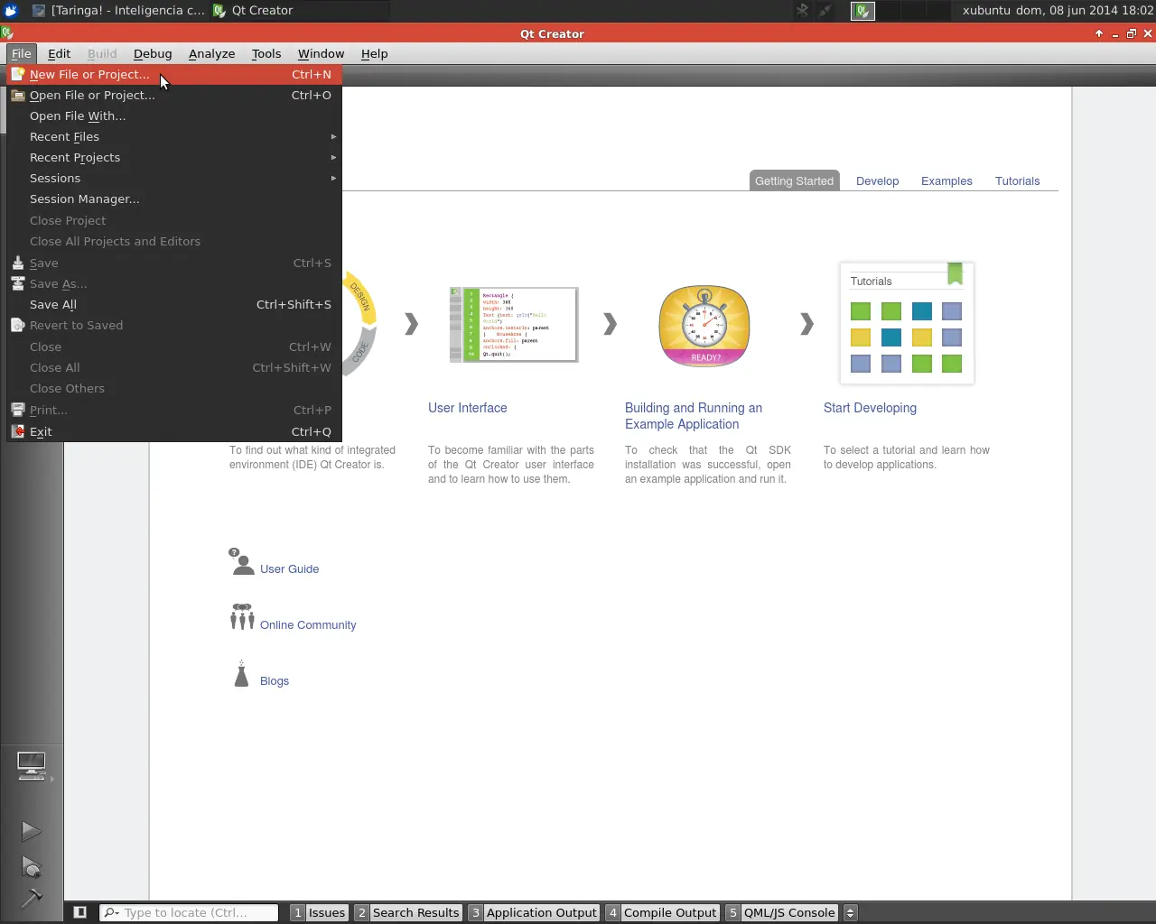Viewport: 1156px width, 924px height.
Task: Choose Save All in the File menu
Action: [174, 304]
